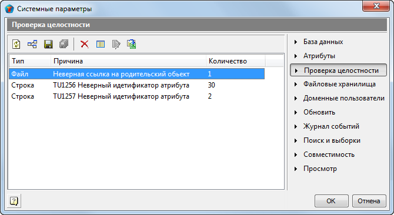
Task: Click the application logo in title bar
Action: [x=9, y=9]
